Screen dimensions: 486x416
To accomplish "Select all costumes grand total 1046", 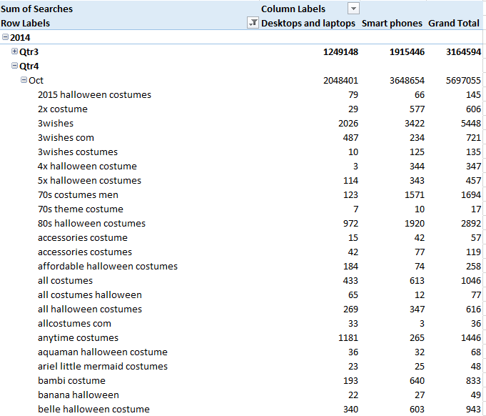I will click(471, 280).
